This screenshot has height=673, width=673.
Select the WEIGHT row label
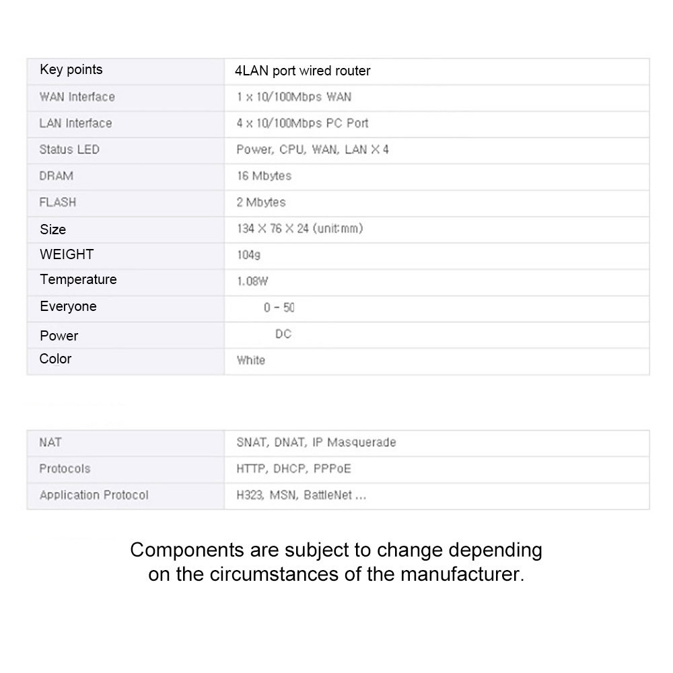pyautogui.click(x=66, y=254)
